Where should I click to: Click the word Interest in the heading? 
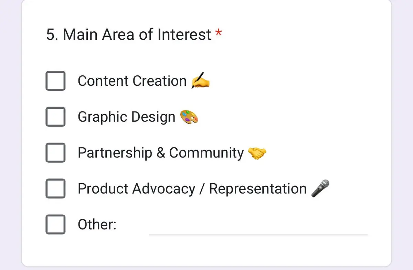coord(184,35)
